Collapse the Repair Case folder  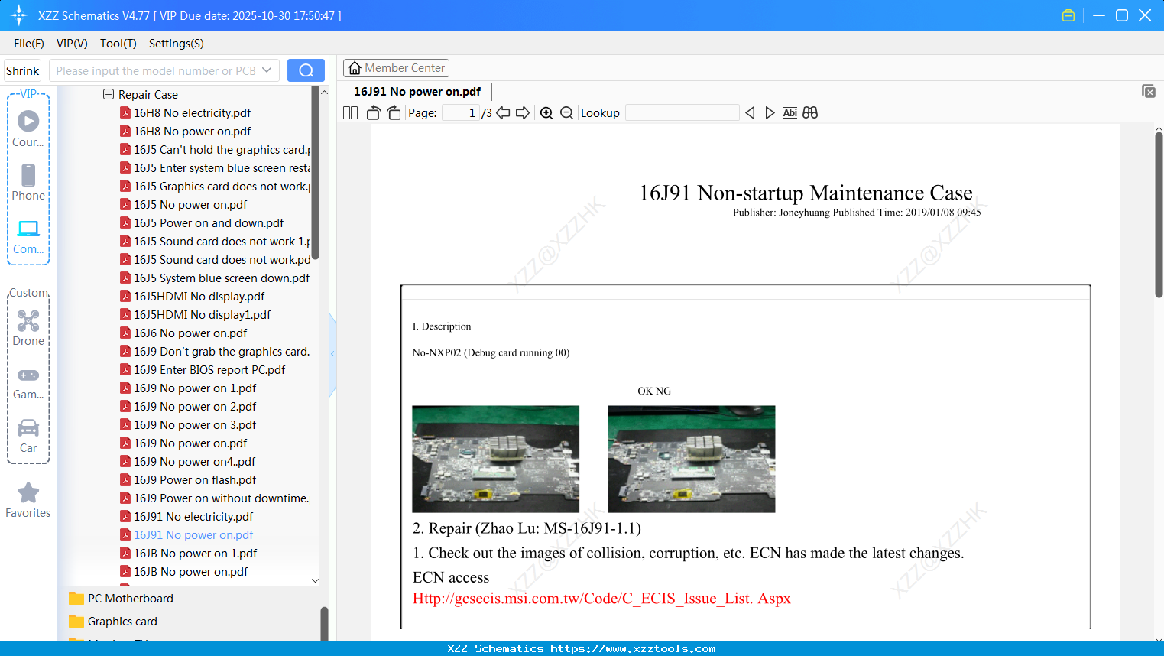(109, 94)
